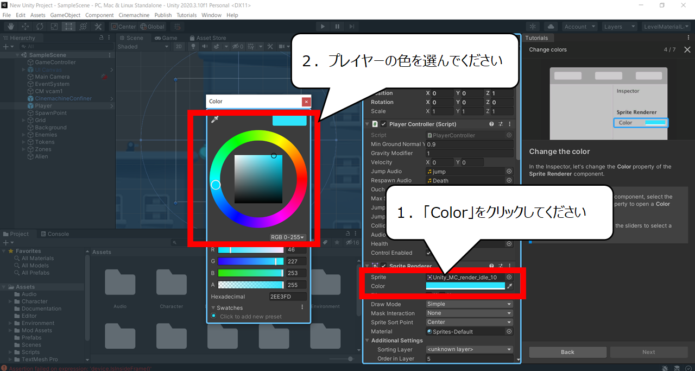Image resolution: width=695 pixels, height=371 pixels.
Task: Pick a Respawn Audio clip via object selector
Action: click(x=509, y=180)
